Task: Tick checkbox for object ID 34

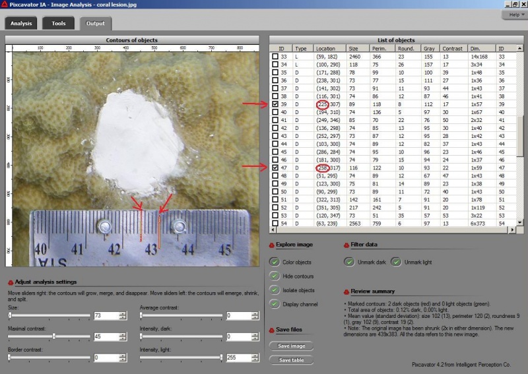Action: click(275, 64)
